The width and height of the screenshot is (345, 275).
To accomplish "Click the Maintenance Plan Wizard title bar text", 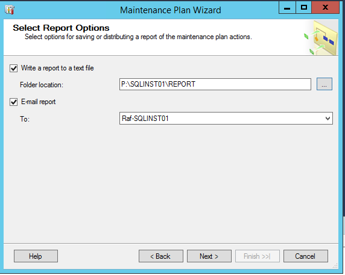I will (170, 10).
